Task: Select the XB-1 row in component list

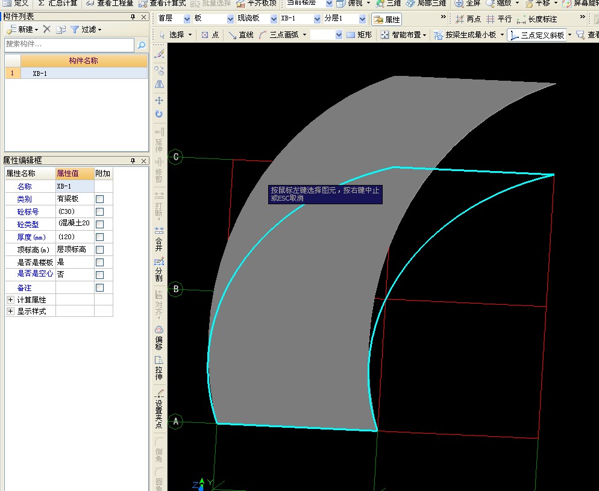Action: [77, 73]
